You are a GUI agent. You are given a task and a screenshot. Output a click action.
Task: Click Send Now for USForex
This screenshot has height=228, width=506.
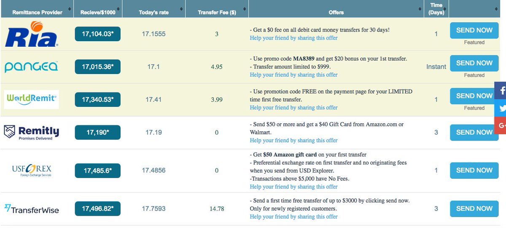click(474, 170)
